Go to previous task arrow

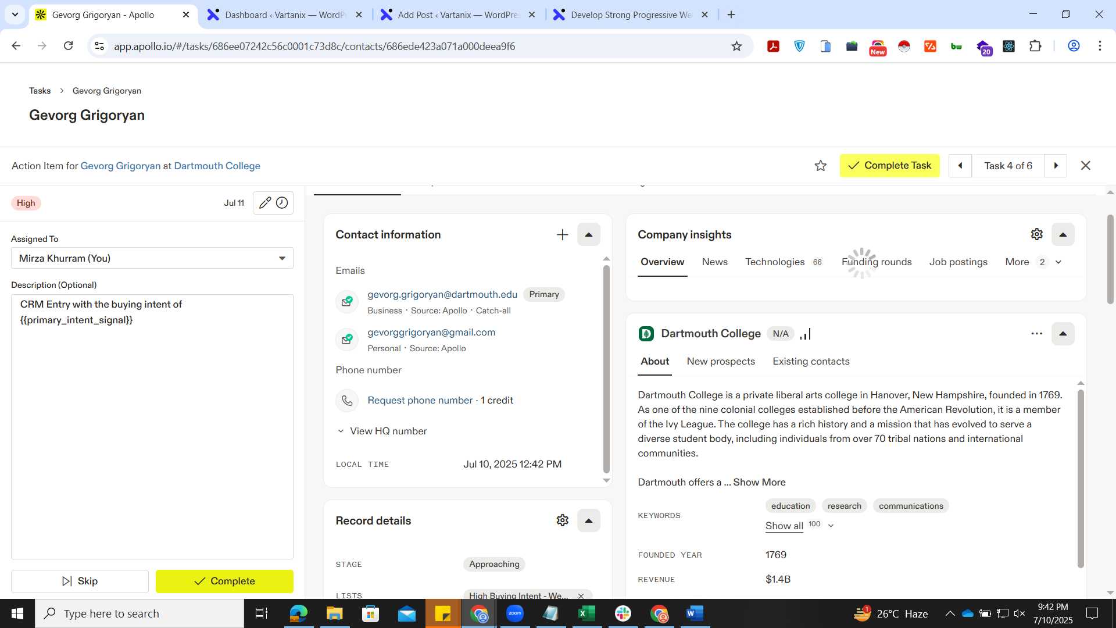click(960, 166)
